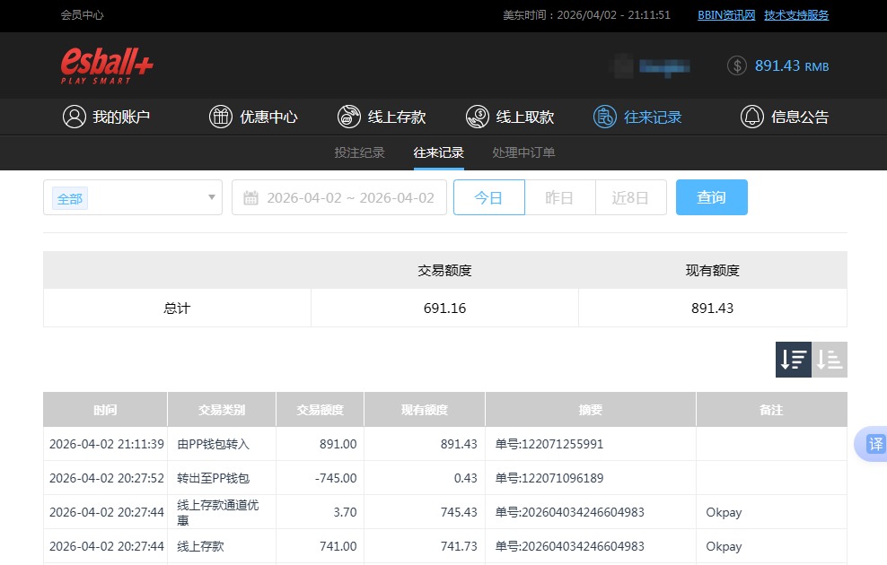Select the ascending sort icon above the table
This screenshot has width=887, height=565.
coord(829,359)
